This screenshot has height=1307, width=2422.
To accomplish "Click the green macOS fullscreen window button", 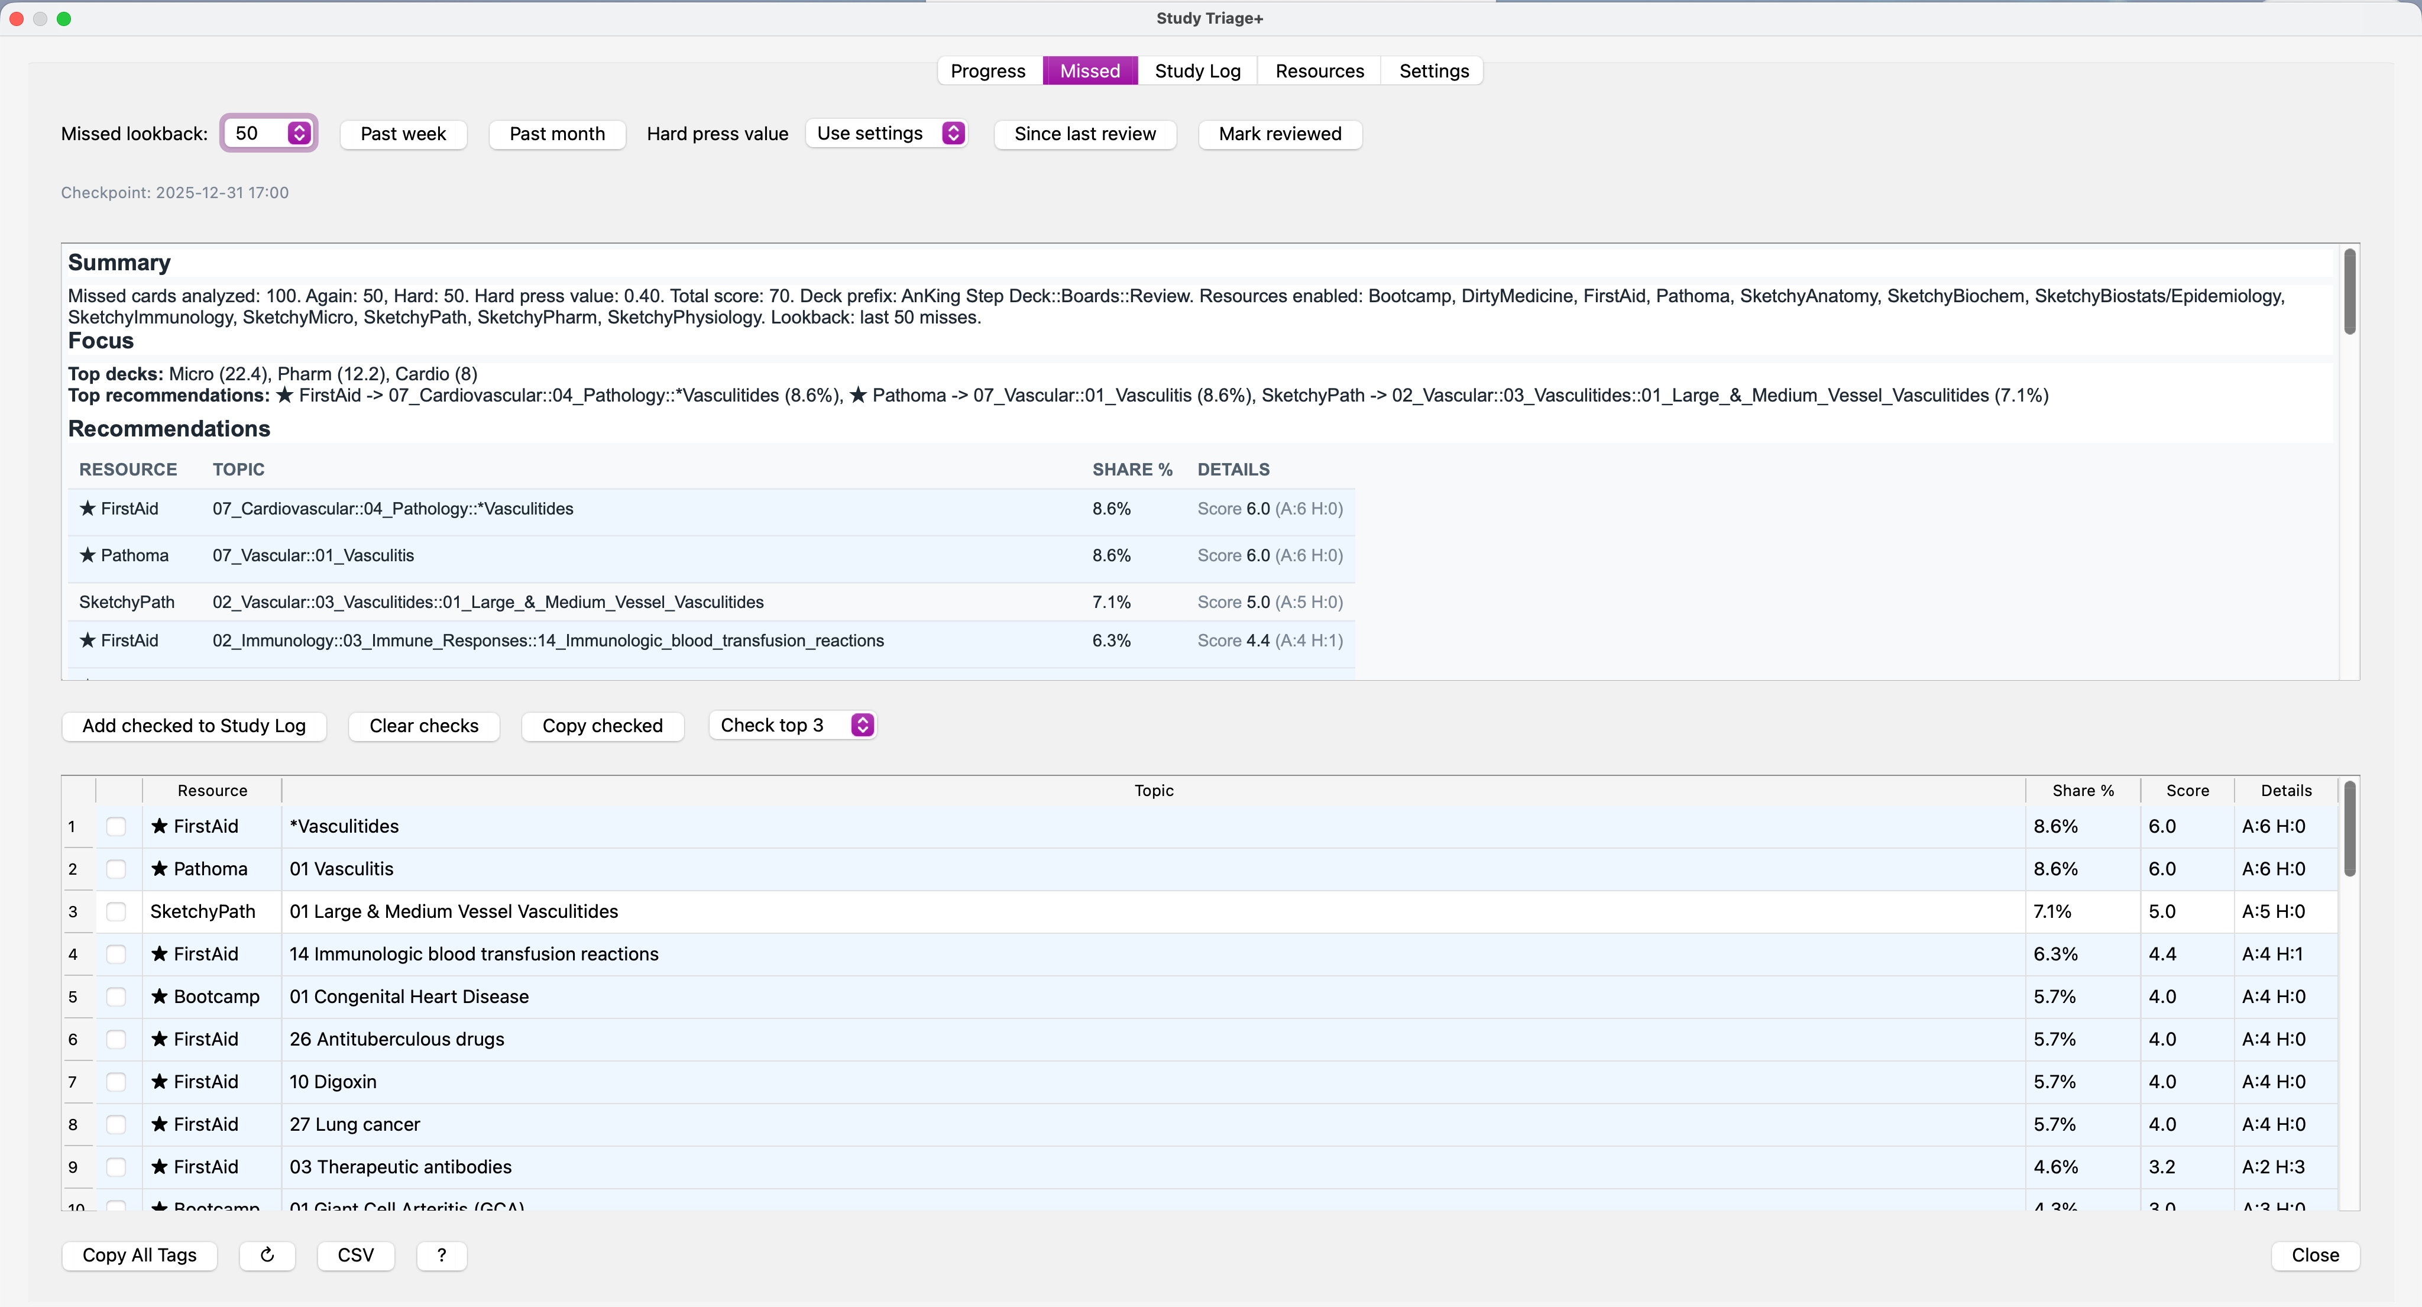I will [64, 19].
